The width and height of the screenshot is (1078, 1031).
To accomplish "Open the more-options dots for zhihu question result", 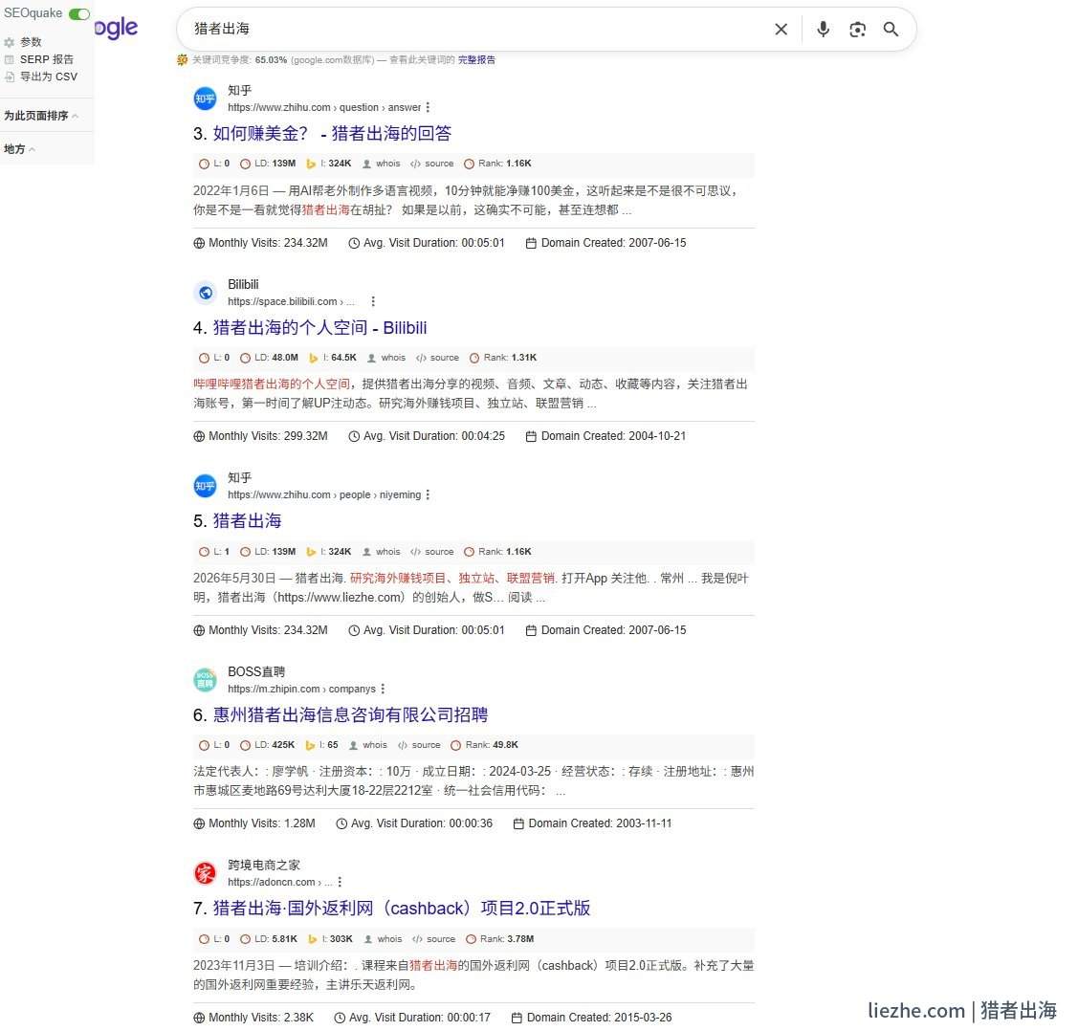I will click(x=428, y=107).
